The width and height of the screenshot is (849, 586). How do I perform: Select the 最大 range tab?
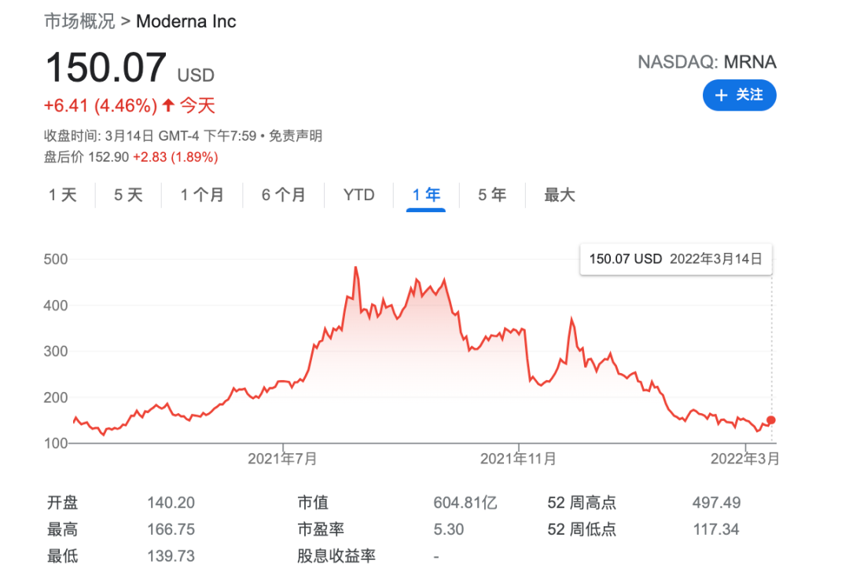tap(560, 195)
